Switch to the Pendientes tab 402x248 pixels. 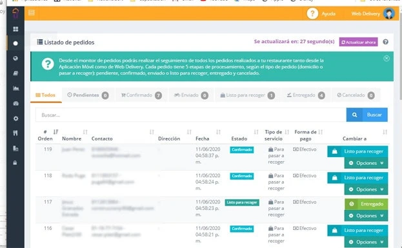click(x=88, y=95)
